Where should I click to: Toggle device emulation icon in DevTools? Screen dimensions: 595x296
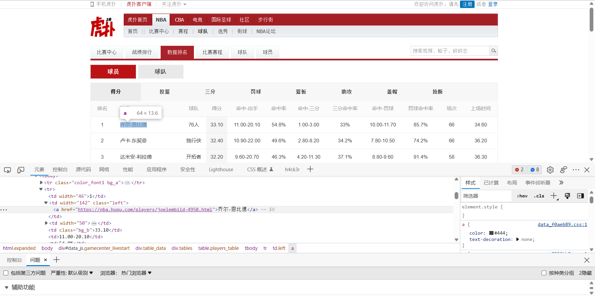21,170
